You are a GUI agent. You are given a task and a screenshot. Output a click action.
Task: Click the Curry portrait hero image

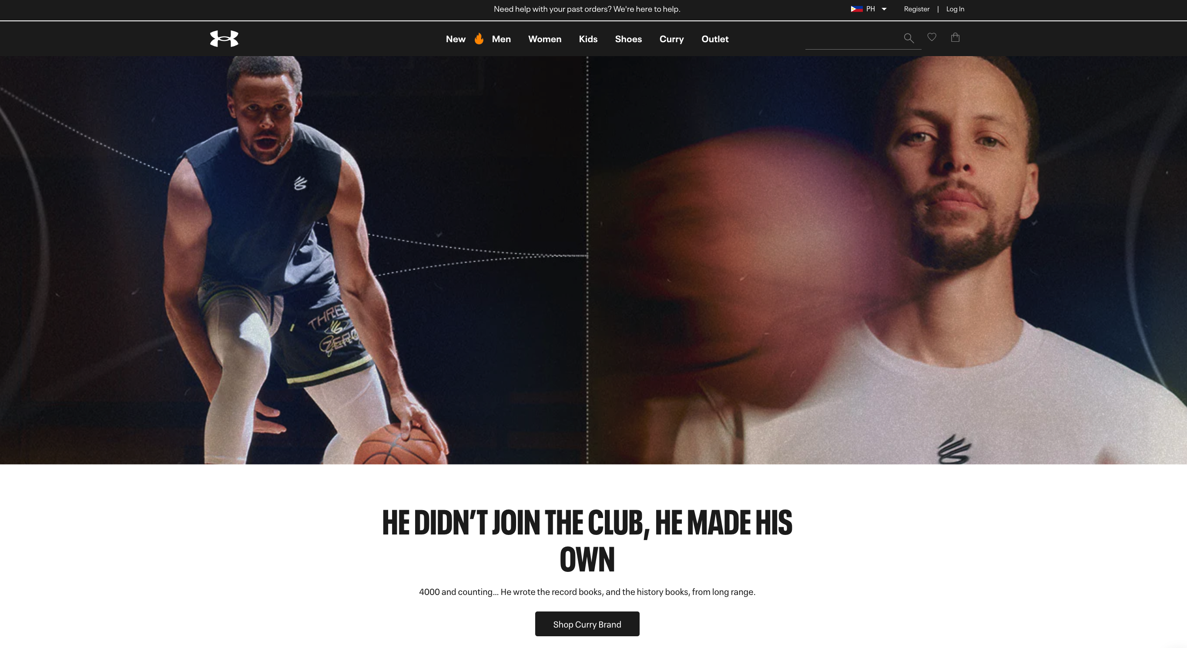[x=888, y=260]
